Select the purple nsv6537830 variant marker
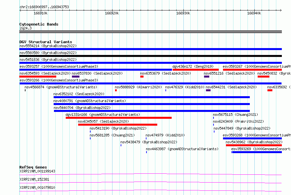 click(76, 77)
